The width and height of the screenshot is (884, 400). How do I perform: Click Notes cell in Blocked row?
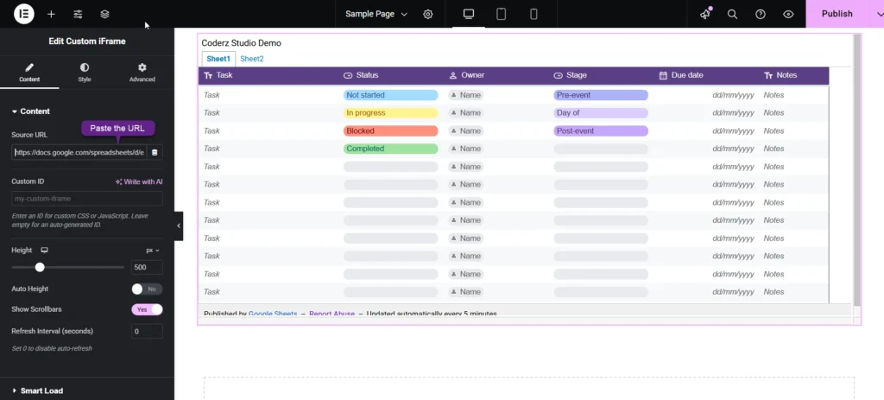click(x=773, y=131)
